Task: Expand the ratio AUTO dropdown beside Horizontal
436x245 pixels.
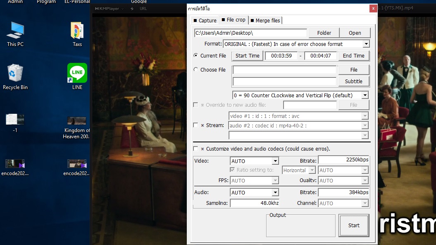Action: point(365,170)
